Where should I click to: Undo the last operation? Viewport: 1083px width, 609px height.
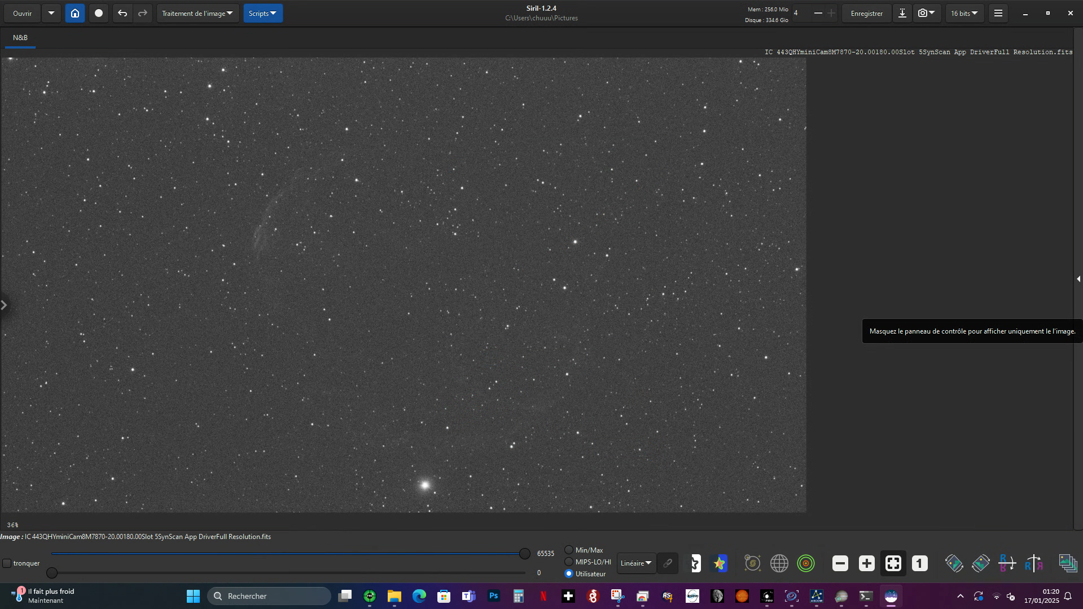click(122, 13)
